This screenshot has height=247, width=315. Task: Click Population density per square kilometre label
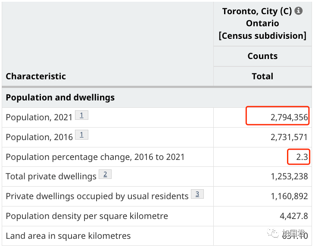(87, 216)
